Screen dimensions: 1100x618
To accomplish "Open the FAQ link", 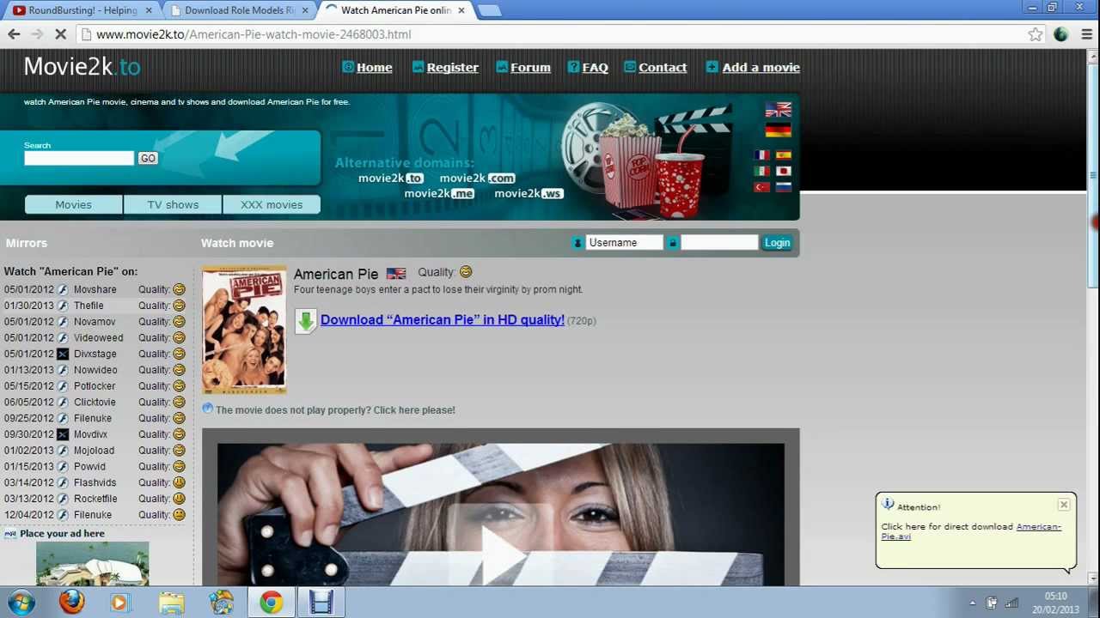I will pos(595,67).
